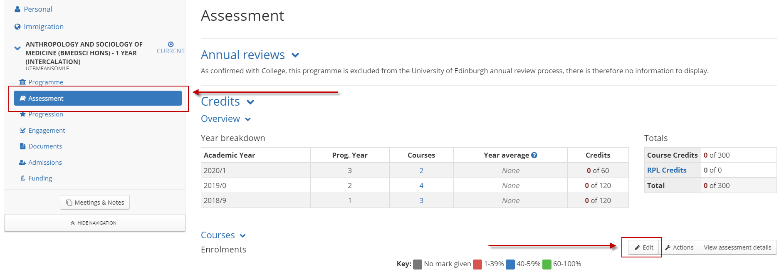784x272 pixels.
Task: Open the 2 courses link for 2020/1
Action: (x=421, y=171)
